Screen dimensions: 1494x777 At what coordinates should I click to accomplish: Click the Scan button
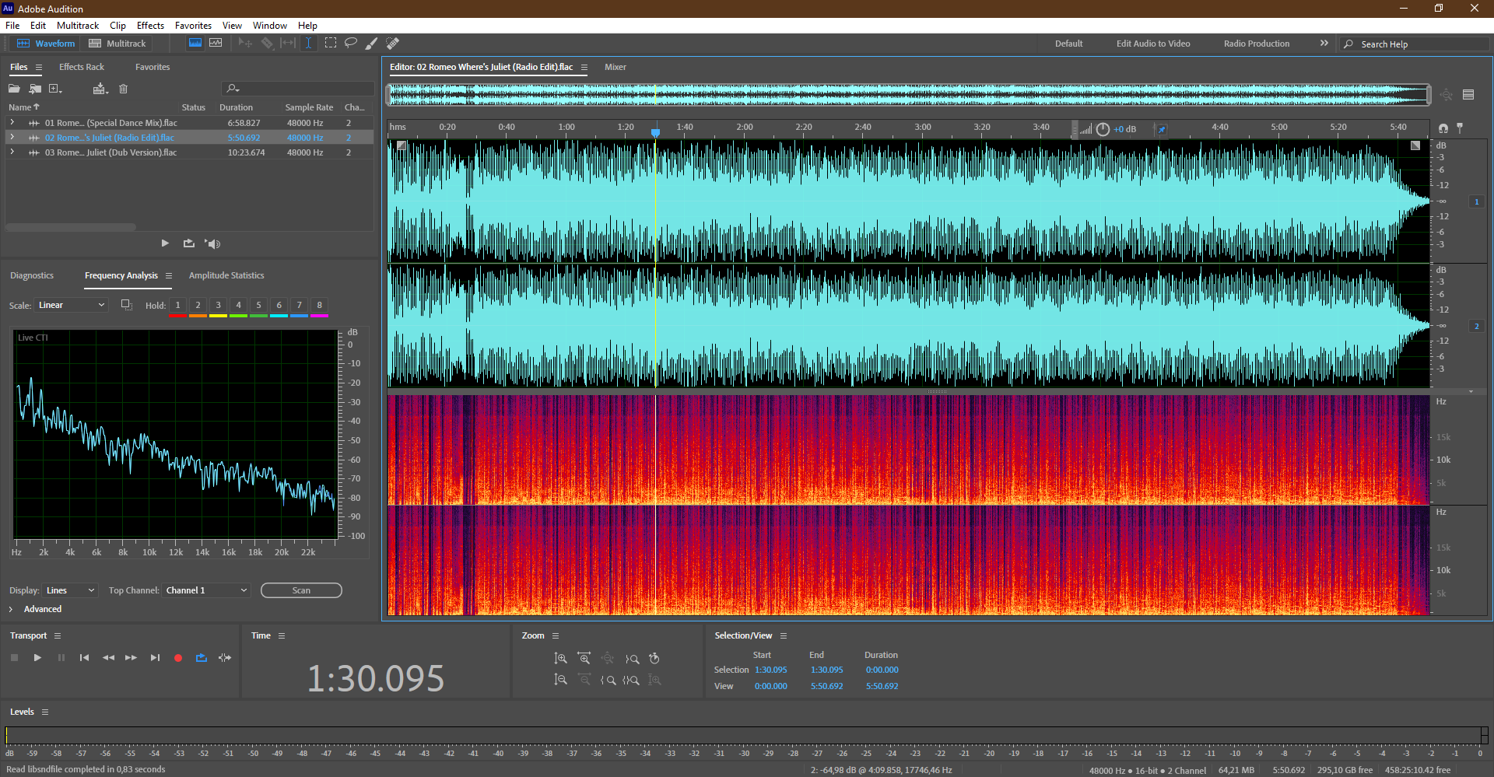[301, 590]
